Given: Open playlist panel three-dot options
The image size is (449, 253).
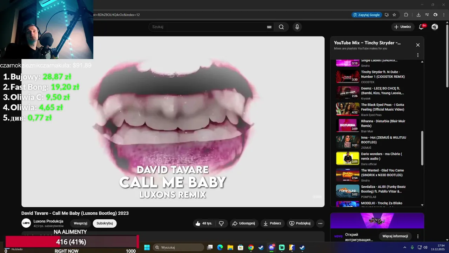Looking at the screenshot, I should [418, 55].
